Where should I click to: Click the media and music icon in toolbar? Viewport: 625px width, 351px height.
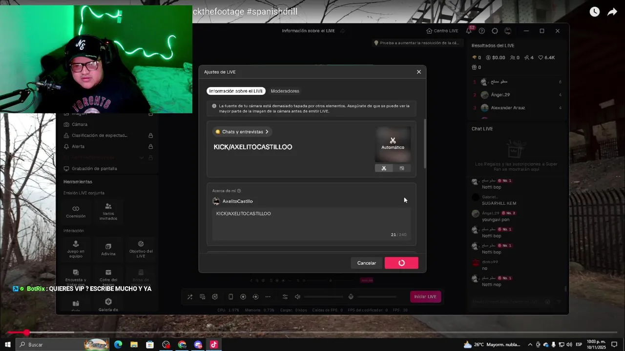click(x=203, y=297)
